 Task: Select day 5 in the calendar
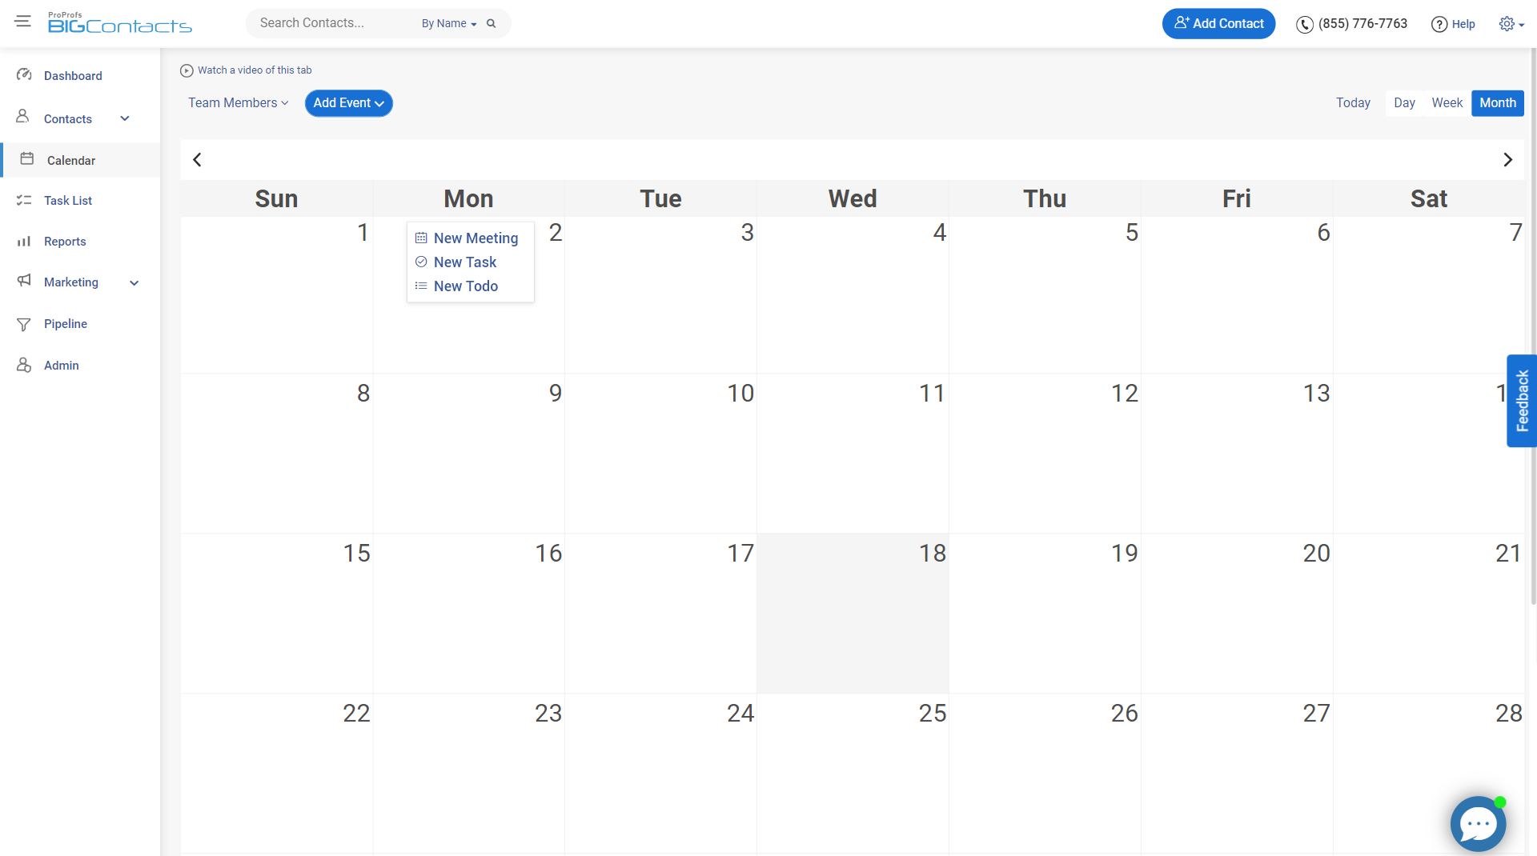coord(1045,294)
